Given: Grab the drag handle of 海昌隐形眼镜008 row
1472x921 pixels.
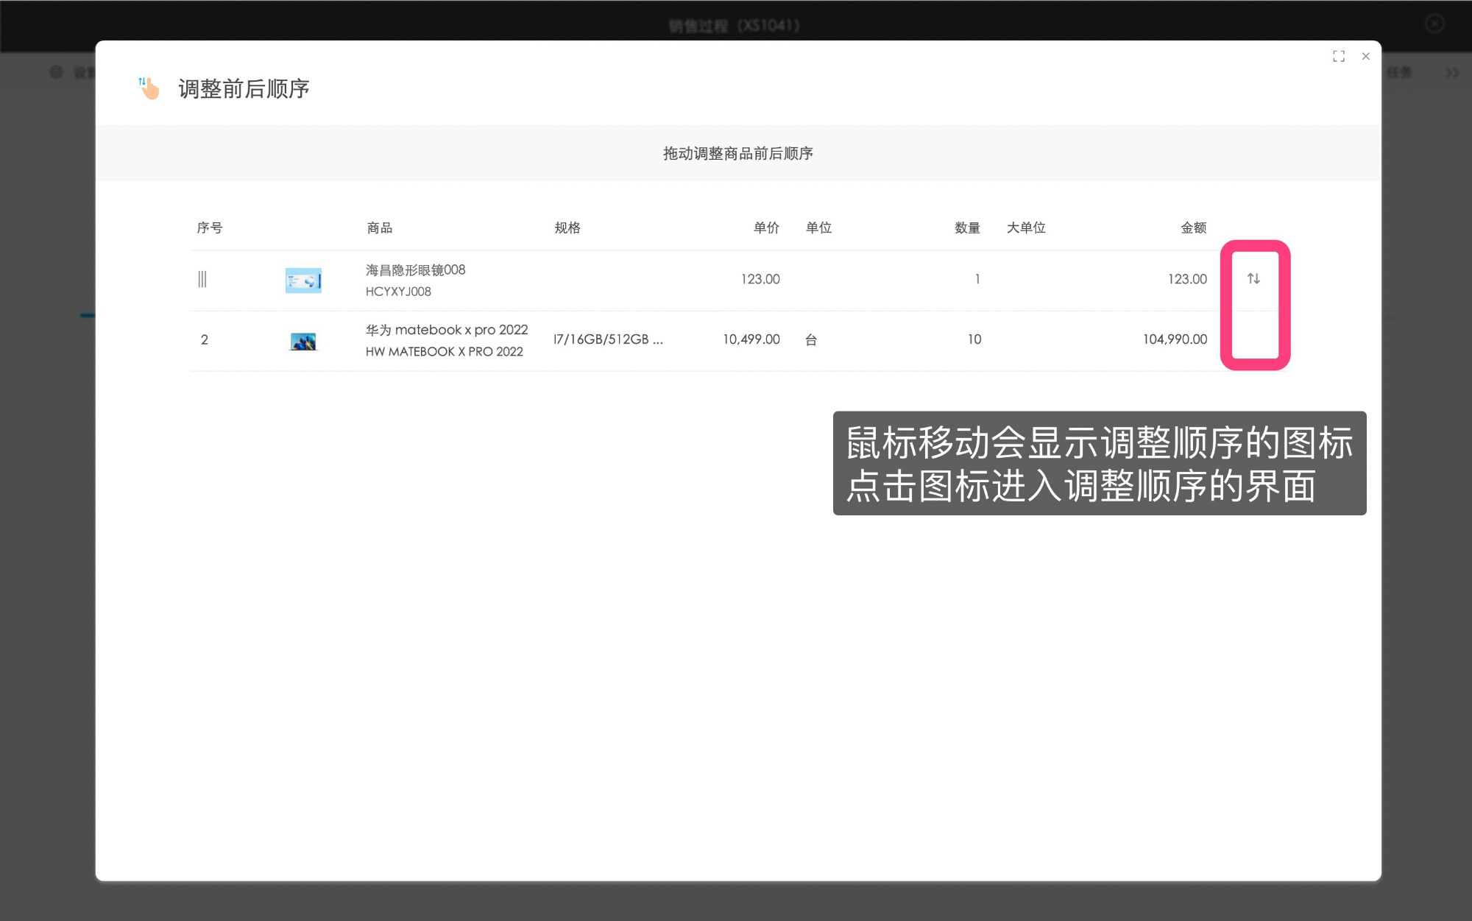Looking at the screenshot, I should (202, 279).
